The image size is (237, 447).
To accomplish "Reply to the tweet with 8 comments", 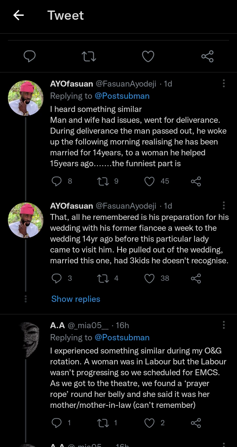I will coord(57,181).
